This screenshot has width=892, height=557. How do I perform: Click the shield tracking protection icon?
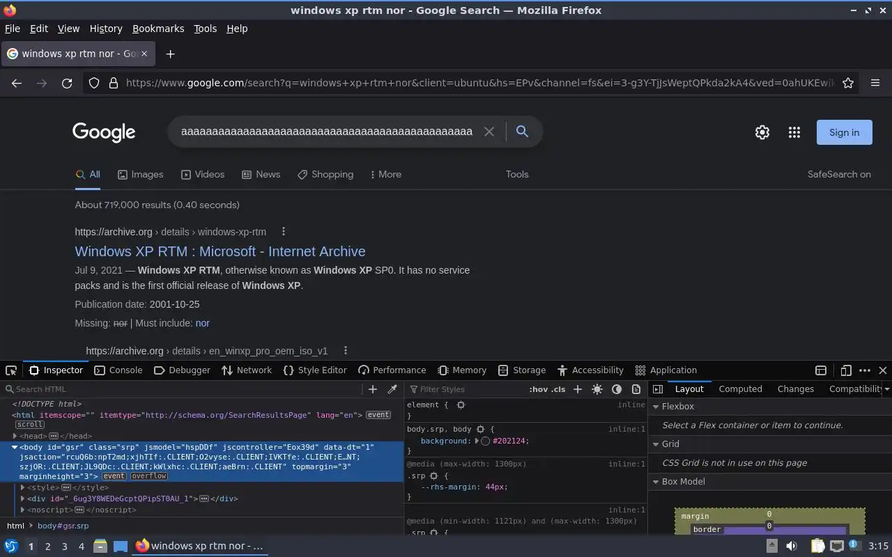pos(94,83)
